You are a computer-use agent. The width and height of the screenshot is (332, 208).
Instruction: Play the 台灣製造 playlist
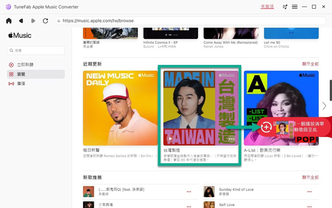(x=170, y=139)
